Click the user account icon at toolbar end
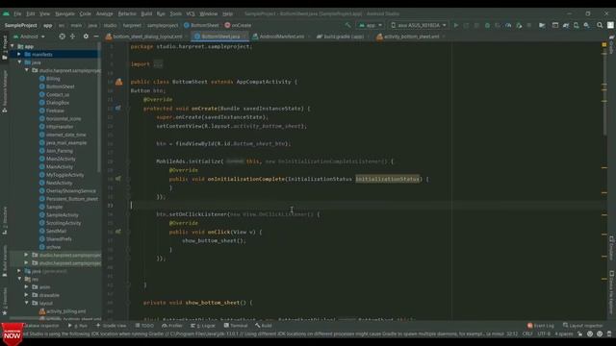The width and height of the screenshot is (616, 346). tap(610, 25)
